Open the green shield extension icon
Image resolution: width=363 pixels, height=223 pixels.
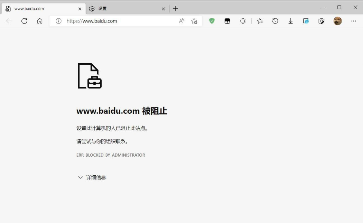click(212, 21)
